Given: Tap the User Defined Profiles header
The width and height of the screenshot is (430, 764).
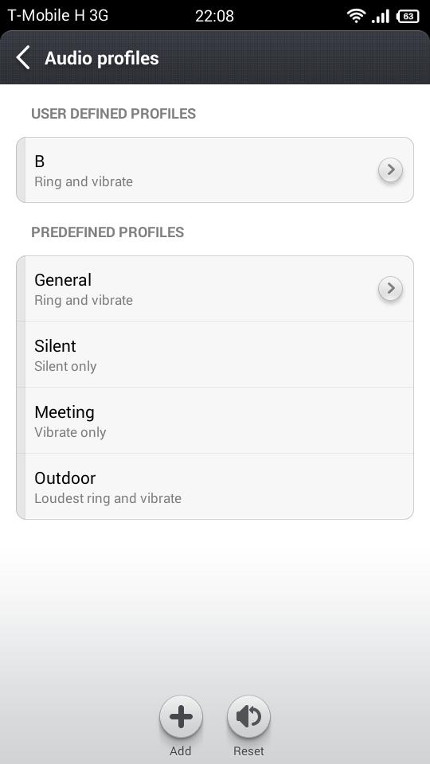Looking at the screenshot, I should (114, 114).
